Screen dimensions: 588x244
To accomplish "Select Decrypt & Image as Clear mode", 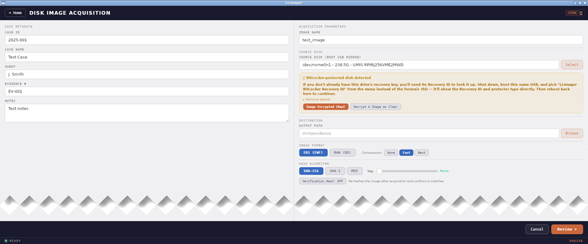I will (x=376, y=106).
